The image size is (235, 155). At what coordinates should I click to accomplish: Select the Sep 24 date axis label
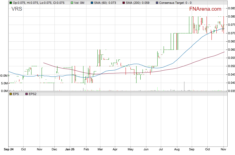(x=9, y=150)
